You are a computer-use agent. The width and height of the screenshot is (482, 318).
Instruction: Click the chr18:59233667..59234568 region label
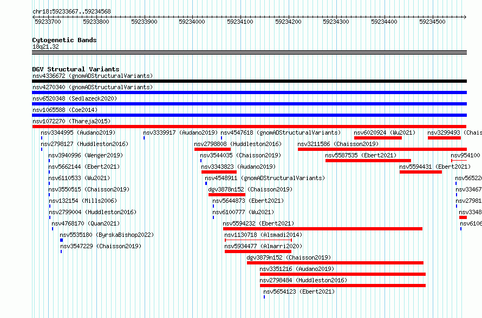71,11
